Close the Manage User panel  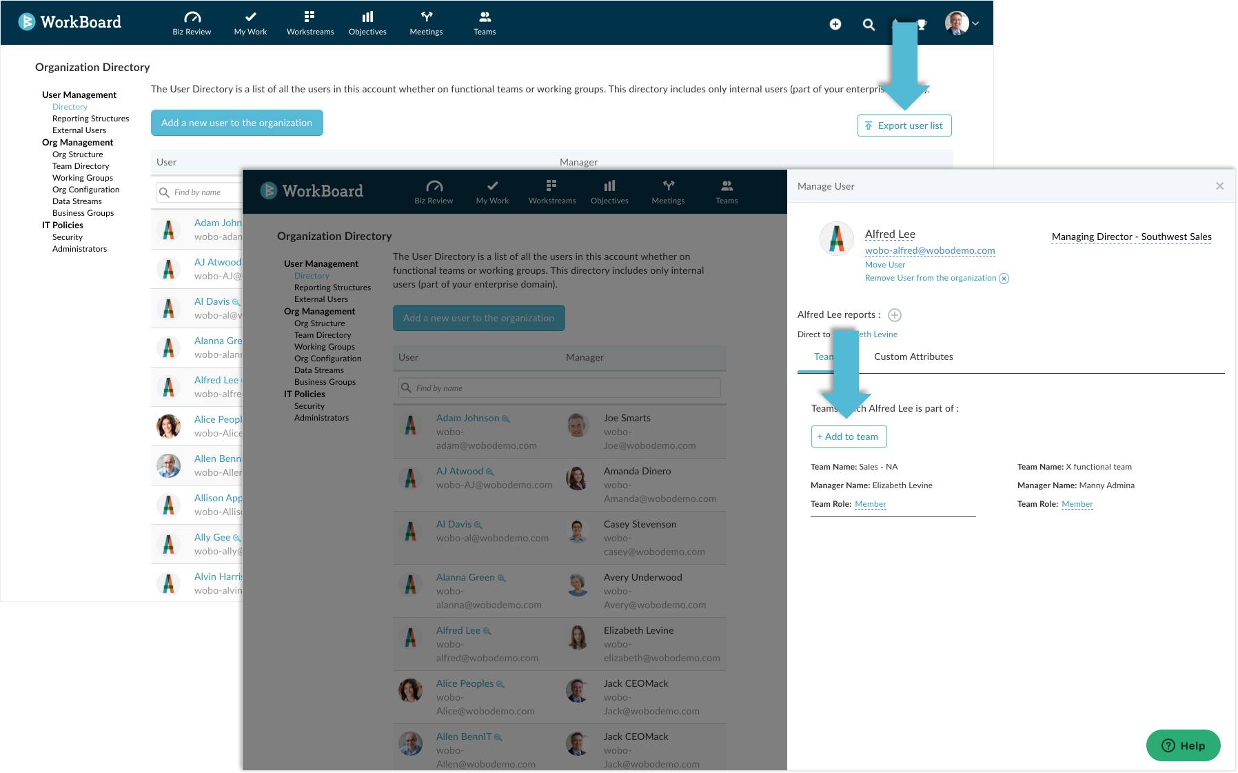(x=1220, y=186)
